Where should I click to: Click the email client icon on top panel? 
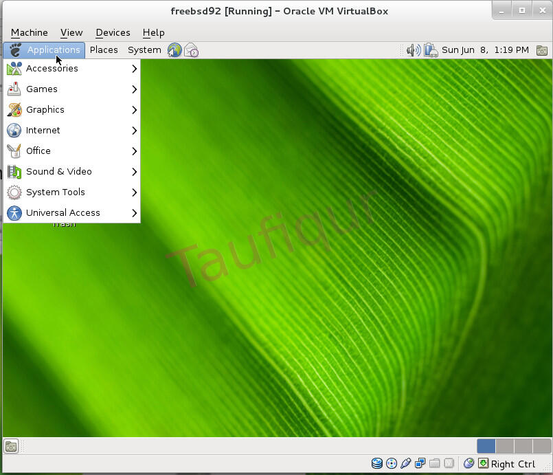[x=191, y=49]
